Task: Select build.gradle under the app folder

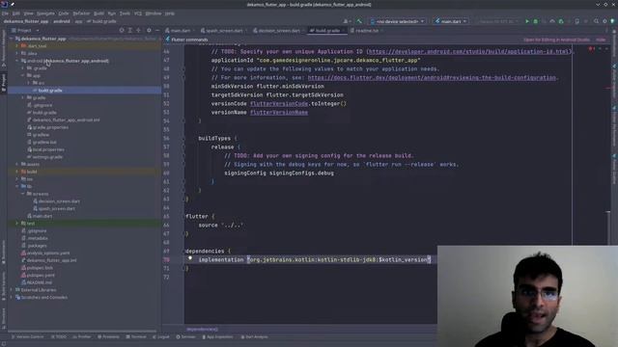Action: click(x=49, y=91)
